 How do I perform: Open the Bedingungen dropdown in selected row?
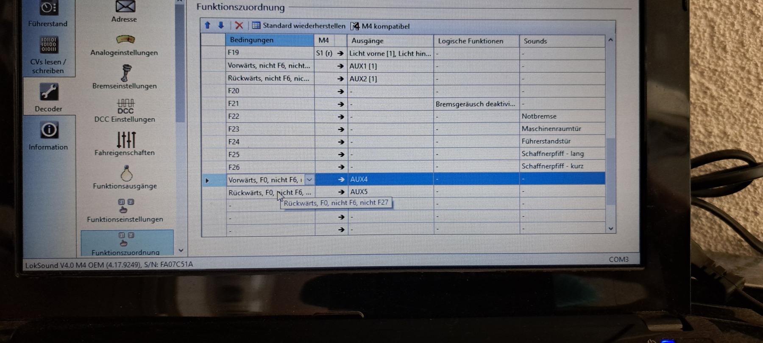[309, 180]
